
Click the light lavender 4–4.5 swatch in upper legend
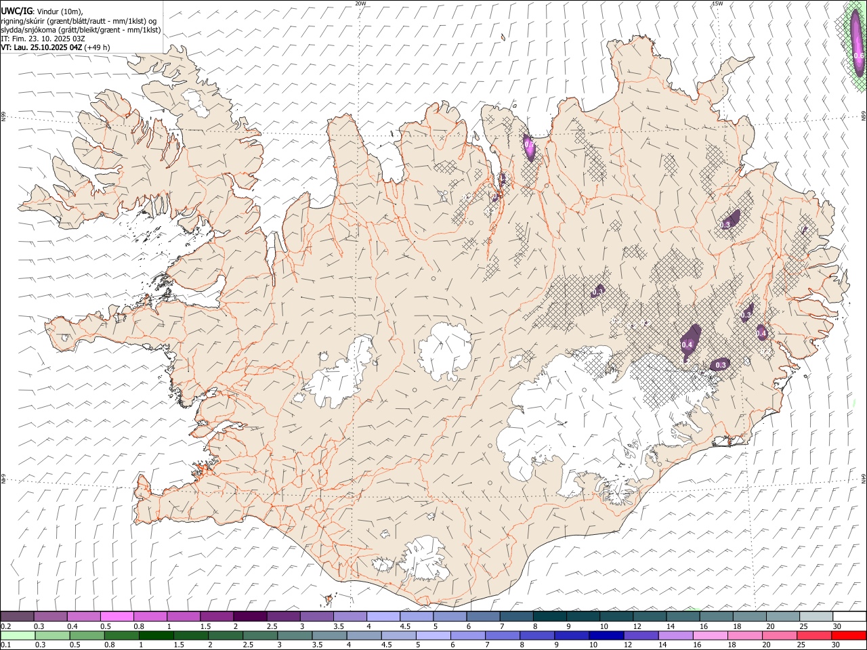[383, 617]
